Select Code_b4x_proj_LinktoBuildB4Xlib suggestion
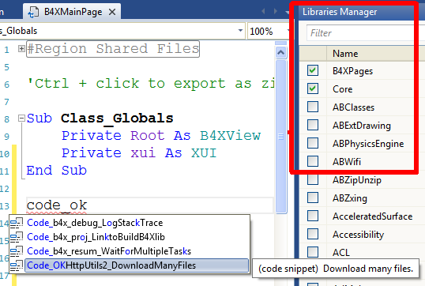The image size is (425, 286). pos(137,237)
